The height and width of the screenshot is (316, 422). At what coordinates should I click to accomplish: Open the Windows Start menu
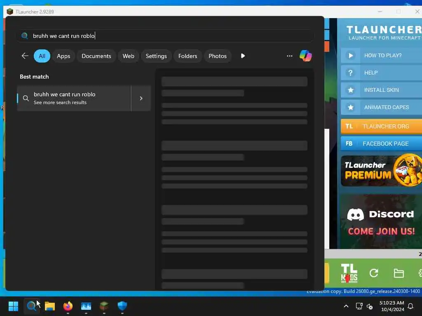pos(13,306)
